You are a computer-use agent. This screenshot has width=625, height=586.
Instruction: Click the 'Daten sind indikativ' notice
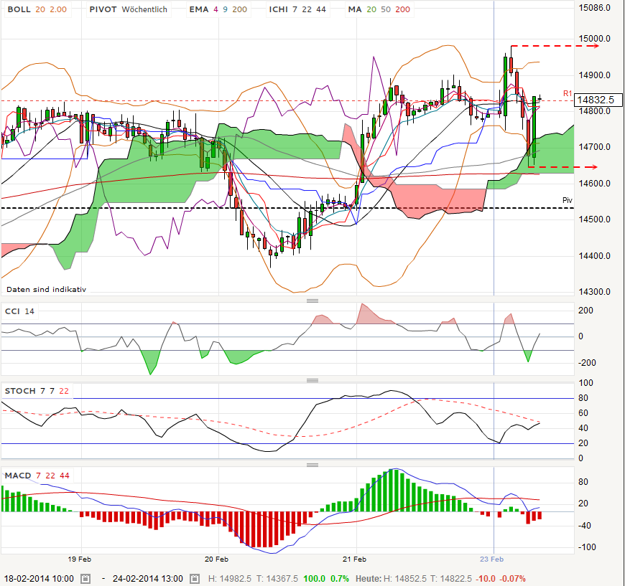pyautogui.click(x=46, y=290)
